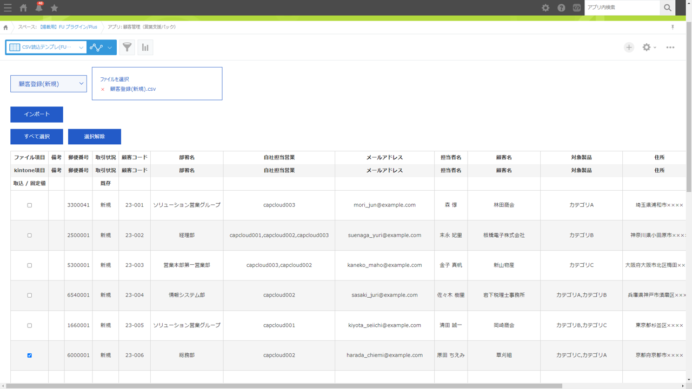Click the search magnifier button
This screenshot has height=389, width=692.
668,8
